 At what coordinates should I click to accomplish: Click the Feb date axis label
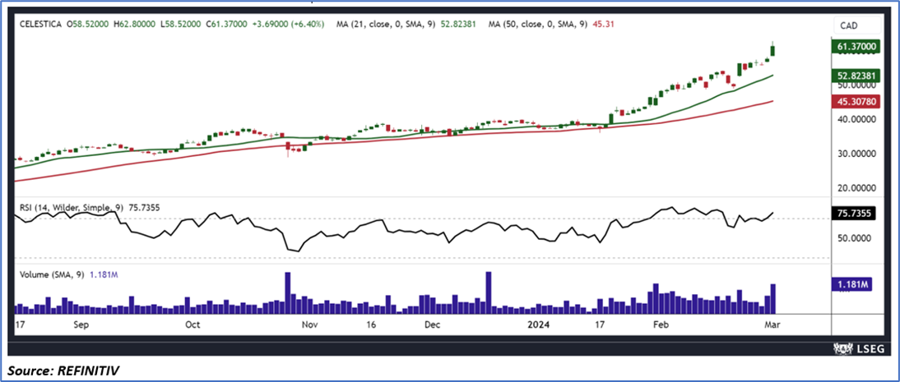pyautogui.click(x=661, y=325)
